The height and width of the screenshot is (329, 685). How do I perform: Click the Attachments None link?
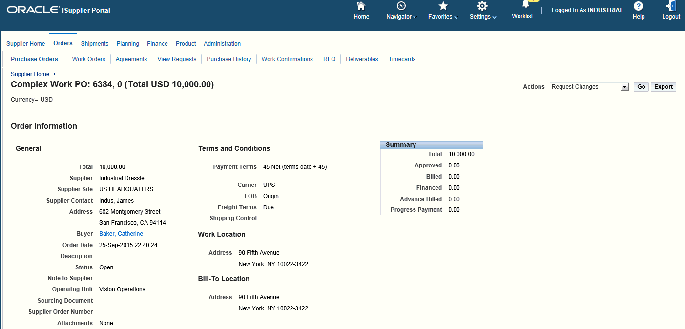106,323
